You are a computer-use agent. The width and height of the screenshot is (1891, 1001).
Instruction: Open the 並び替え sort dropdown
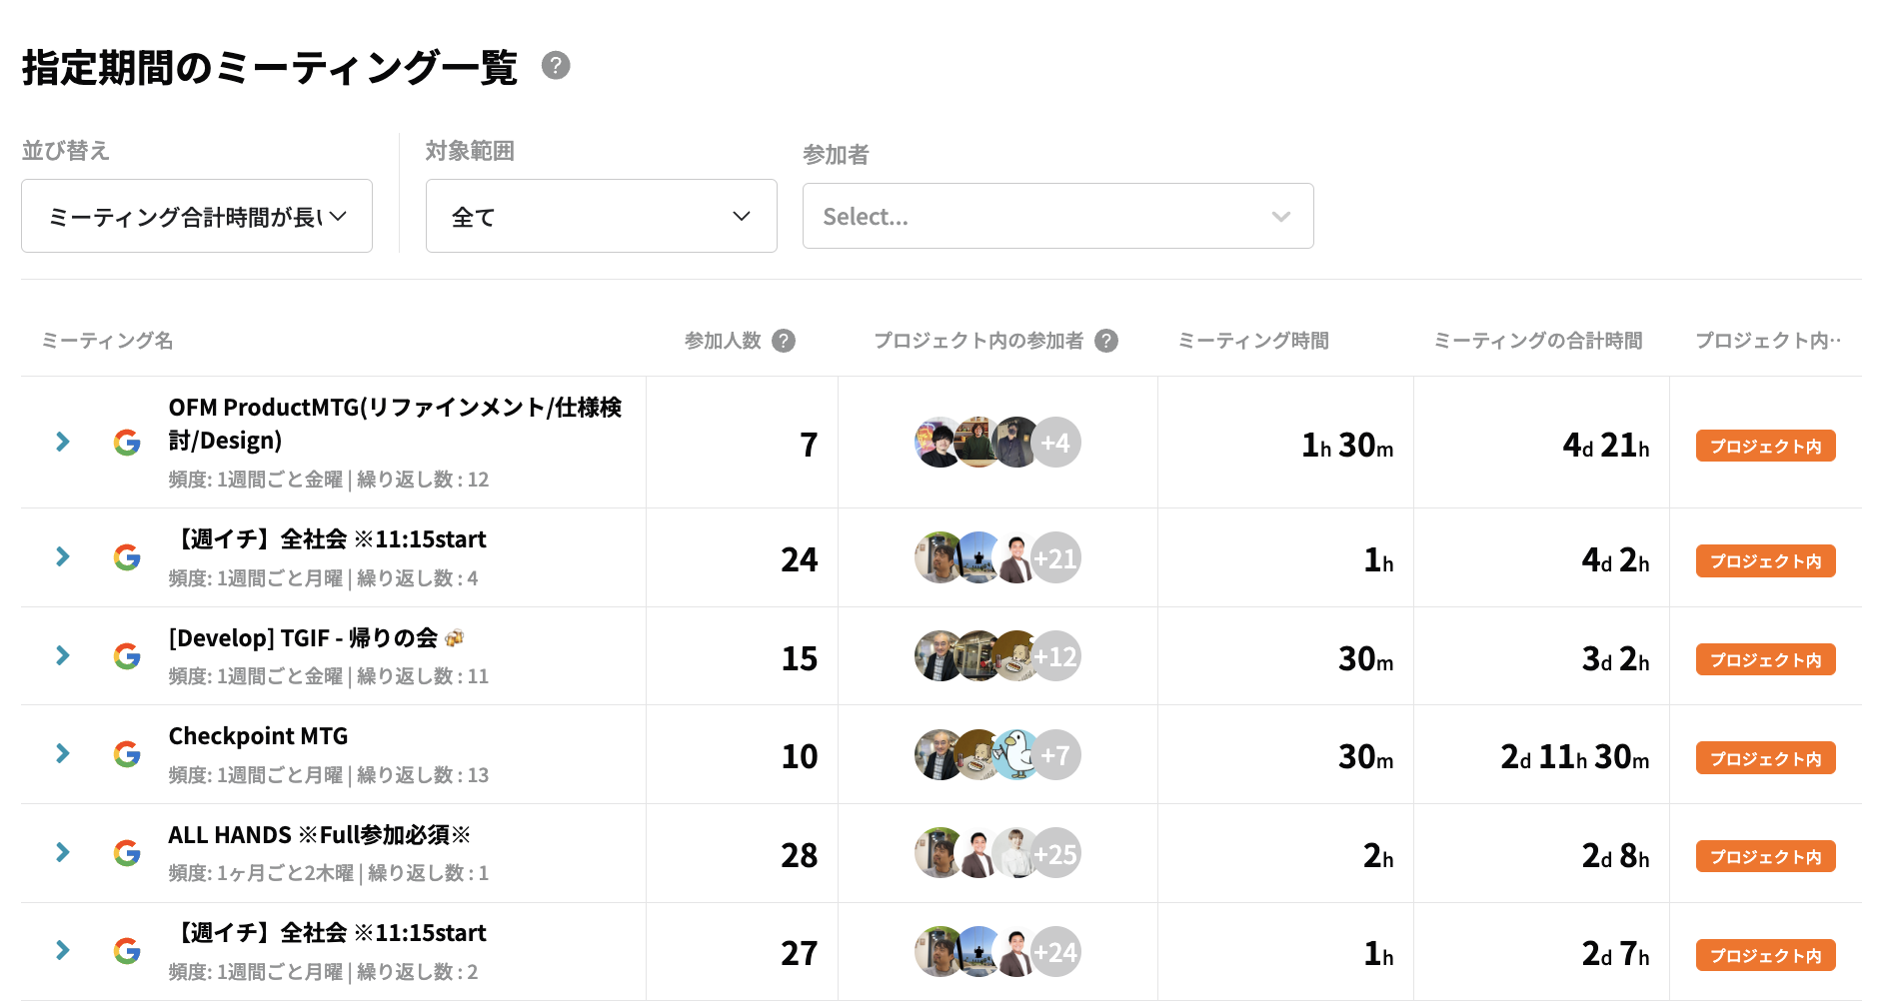pos(197,216)
